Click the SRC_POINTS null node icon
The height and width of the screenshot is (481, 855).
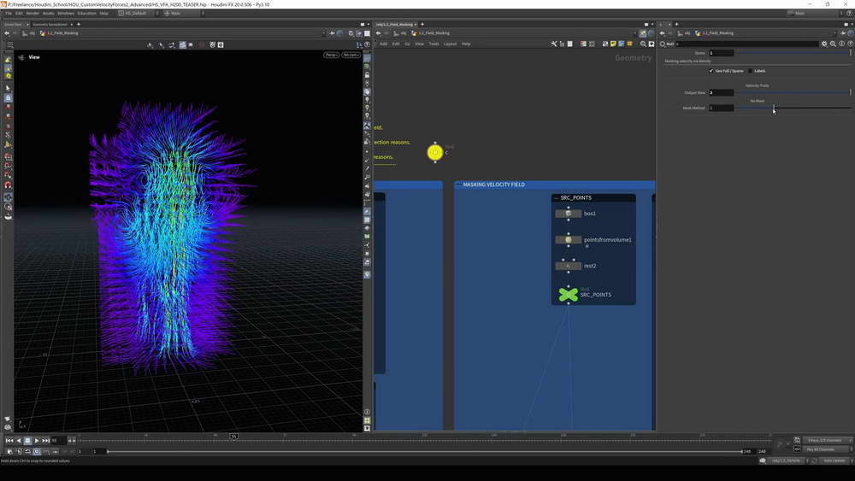[568, 295]
